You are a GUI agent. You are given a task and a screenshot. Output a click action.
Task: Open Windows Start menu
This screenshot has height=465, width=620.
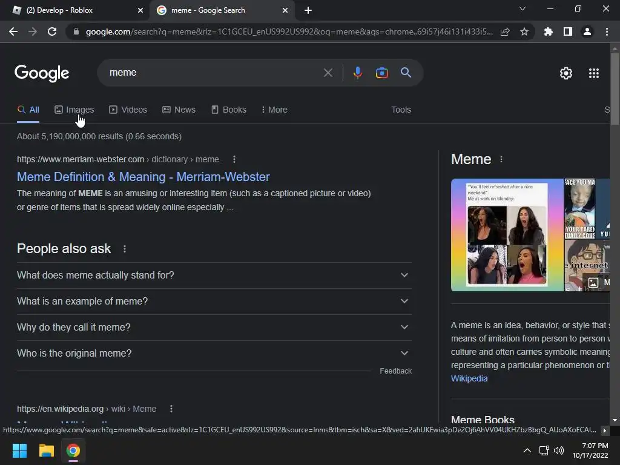[x=19, y=450]
